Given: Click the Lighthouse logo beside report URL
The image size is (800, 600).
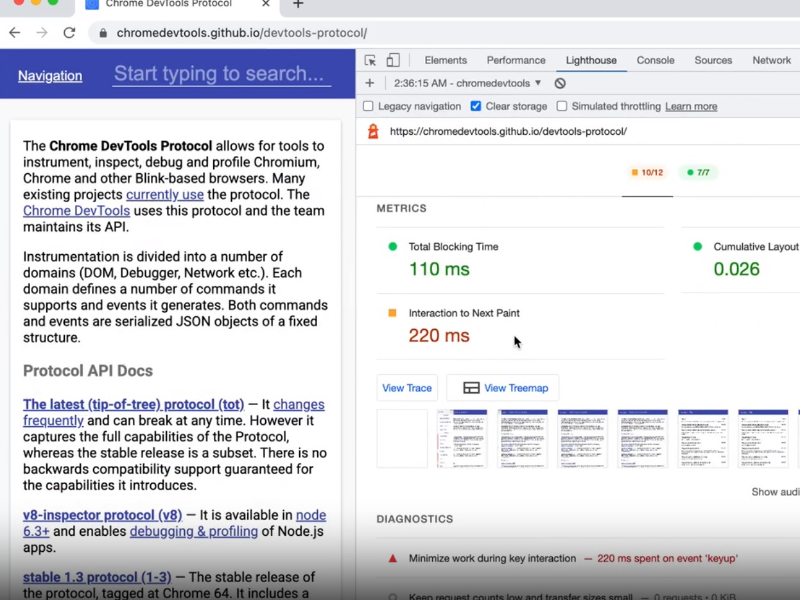Looking at the screenshot, I should tap(373, 132).
